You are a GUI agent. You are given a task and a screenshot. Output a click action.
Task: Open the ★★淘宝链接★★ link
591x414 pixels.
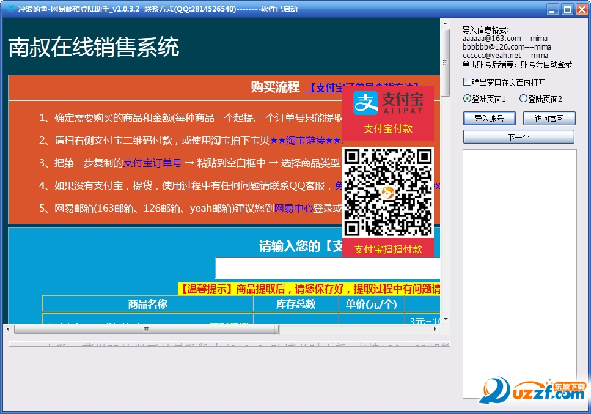[x=306, y=141]
